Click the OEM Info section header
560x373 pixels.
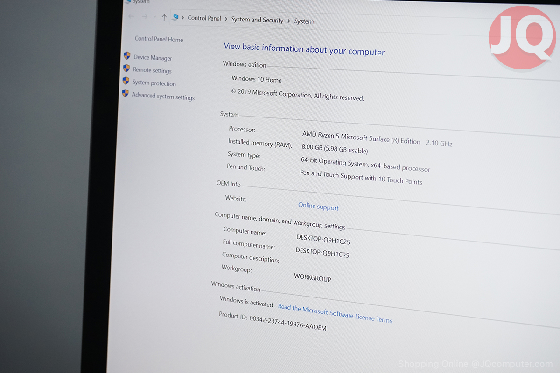click(x=228, y=184)
